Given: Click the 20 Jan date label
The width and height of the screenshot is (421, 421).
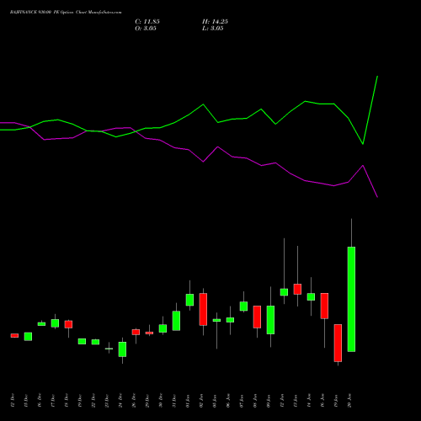Looking at the screenshot, I should pyautogui.click(x=349, y=401).
